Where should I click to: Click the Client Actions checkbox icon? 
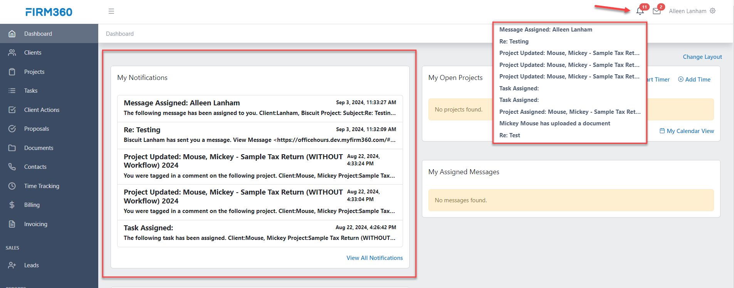point(12,110)
